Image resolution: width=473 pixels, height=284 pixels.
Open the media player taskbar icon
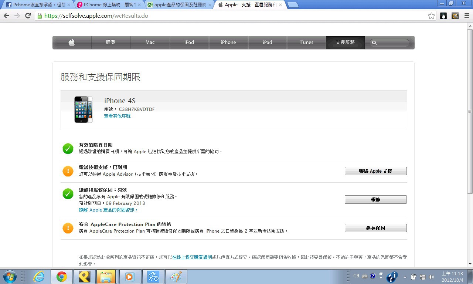130,276
